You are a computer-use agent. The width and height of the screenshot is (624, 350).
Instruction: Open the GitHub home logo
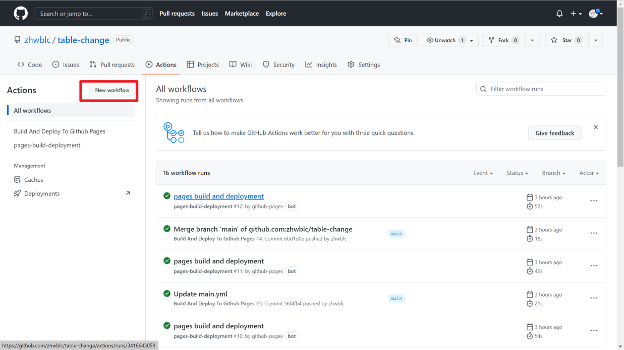(21, 14)
